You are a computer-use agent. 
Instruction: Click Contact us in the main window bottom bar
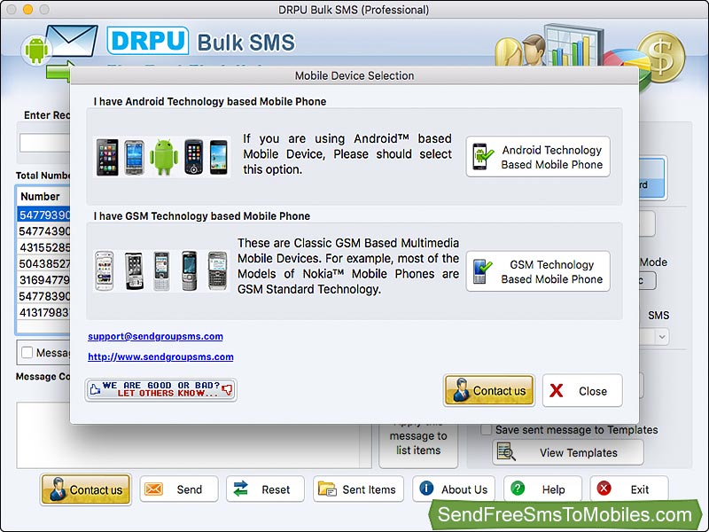[85, 489]
